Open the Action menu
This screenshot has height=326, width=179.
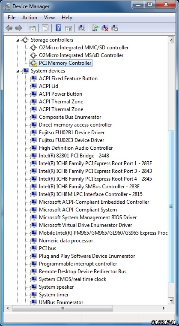pyautogui.click(x=30, y=18)
